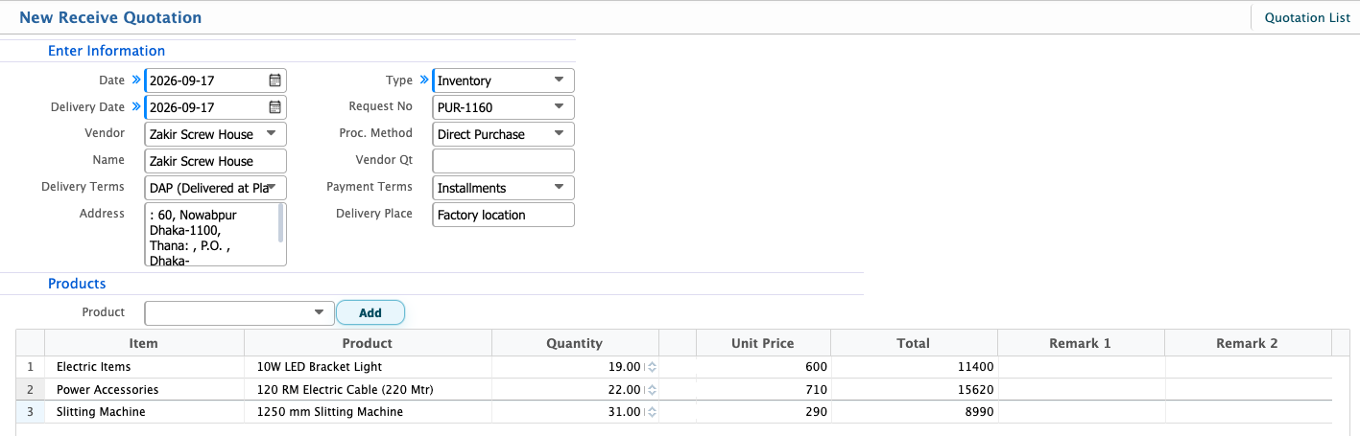Click the quantity spinner for 1250 mm Slitting Machine
The width and height of the screenshot is (1360, 436).
click(652, 412)
